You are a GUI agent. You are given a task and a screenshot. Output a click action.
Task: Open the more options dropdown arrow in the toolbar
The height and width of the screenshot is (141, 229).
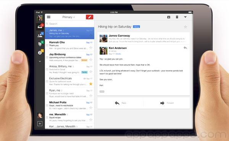(x=185, y=17)
